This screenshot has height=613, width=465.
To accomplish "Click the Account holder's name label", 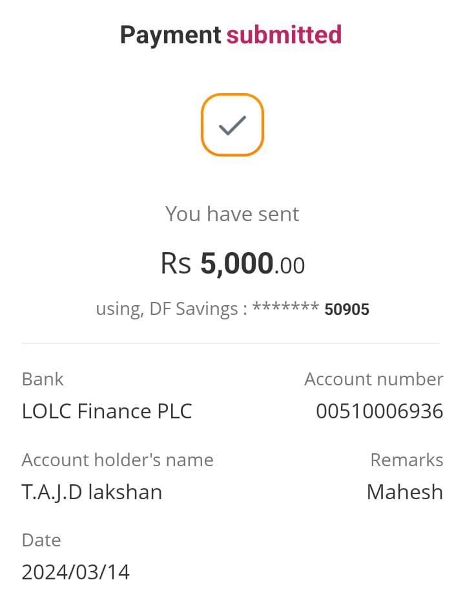I will click(x=118, y=460).
